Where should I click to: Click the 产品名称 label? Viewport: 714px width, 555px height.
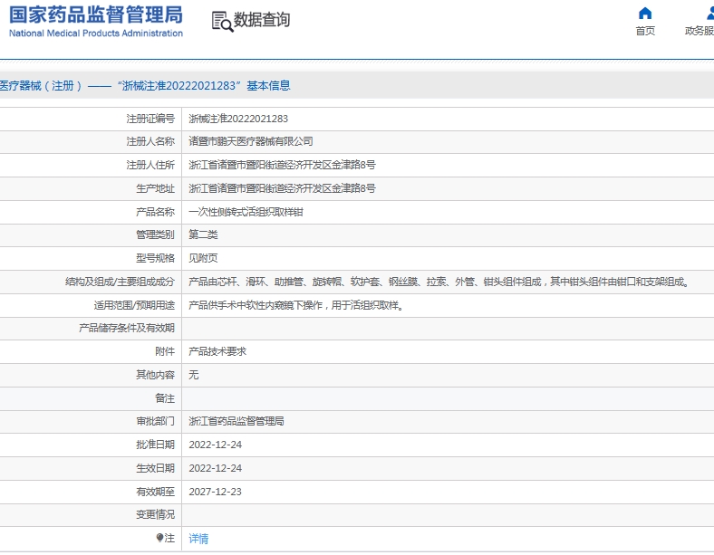155,212
